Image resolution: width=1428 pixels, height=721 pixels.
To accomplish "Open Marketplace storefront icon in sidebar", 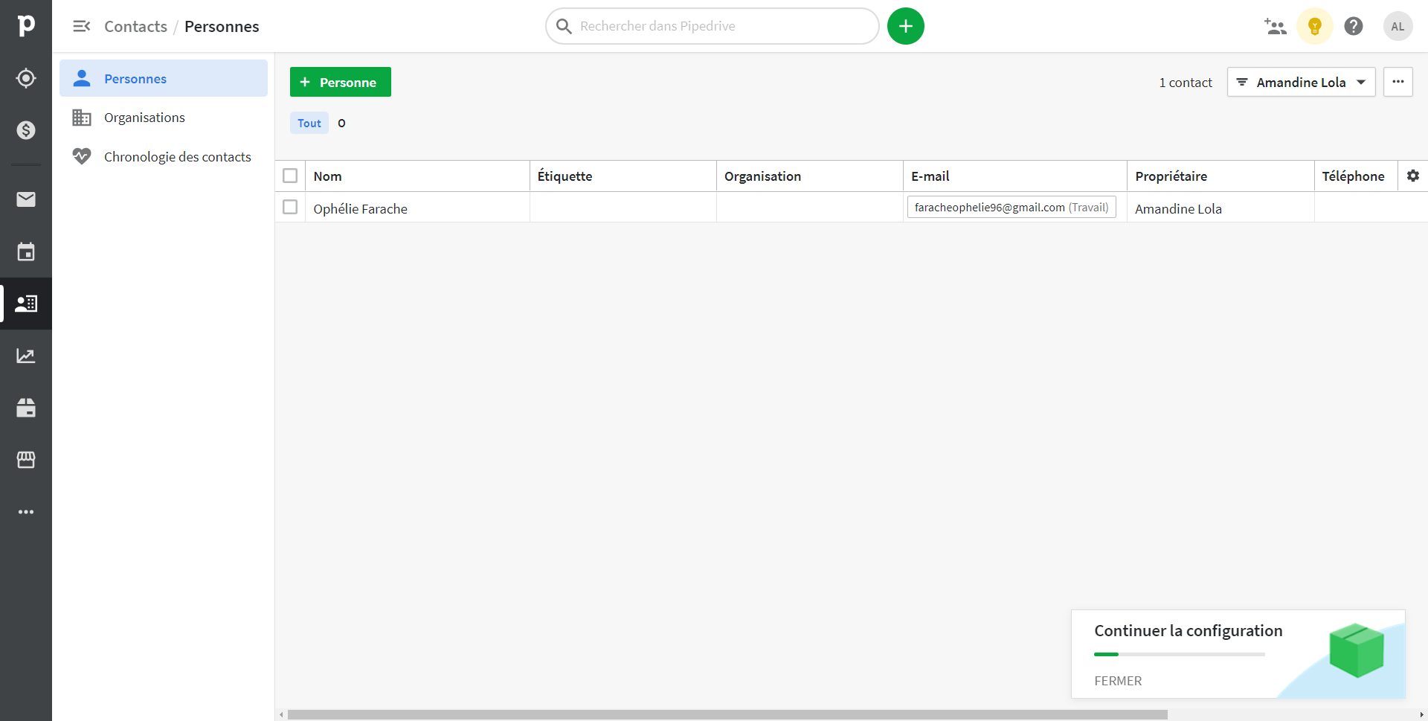I will (26, 460).
